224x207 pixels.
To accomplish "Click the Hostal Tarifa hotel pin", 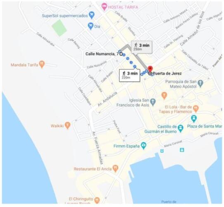I will click(105, 7).
